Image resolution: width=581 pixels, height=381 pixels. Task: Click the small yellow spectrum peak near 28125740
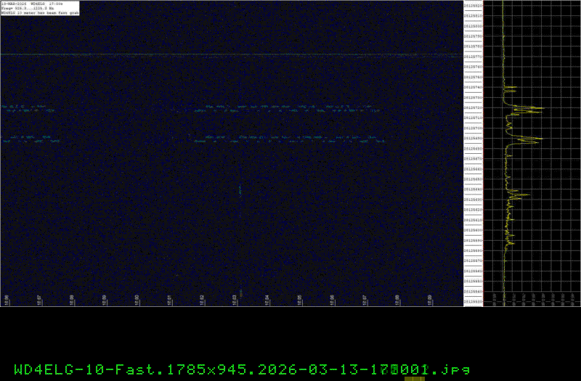click(513, 89)
